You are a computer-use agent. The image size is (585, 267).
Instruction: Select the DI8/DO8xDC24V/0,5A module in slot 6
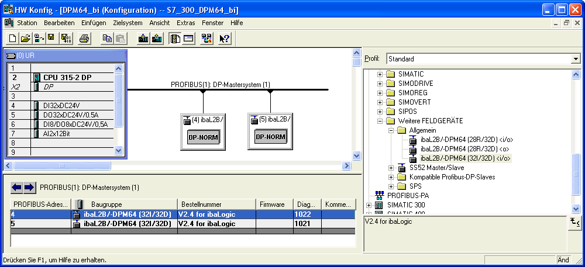pyautogui.click(x=61, y=124)
